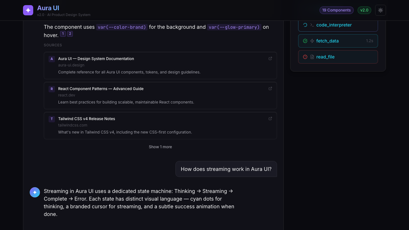409x230 pixels.
Task: Click the green success check on fetch_data
Action: click(x=305, y=41)
